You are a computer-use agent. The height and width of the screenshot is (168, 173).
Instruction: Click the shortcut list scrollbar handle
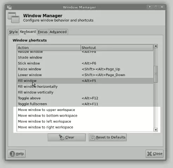pos(156,74)
